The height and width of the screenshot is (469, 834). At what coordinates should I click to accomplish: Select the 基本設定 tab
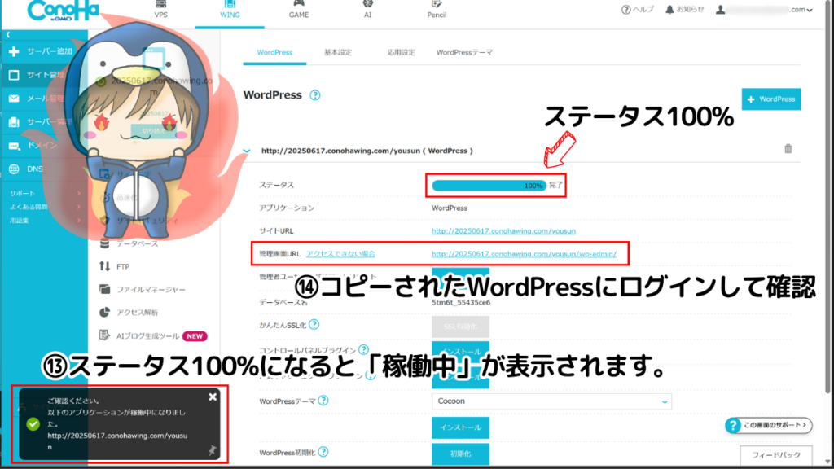[338, 53]
